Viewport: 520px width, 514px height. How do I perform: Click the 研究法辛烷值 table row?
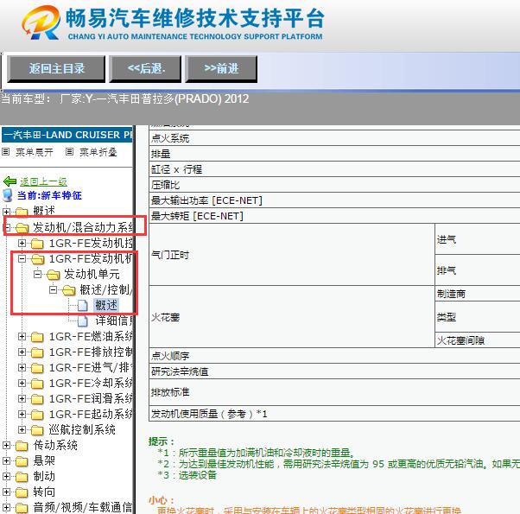(334, 371)
